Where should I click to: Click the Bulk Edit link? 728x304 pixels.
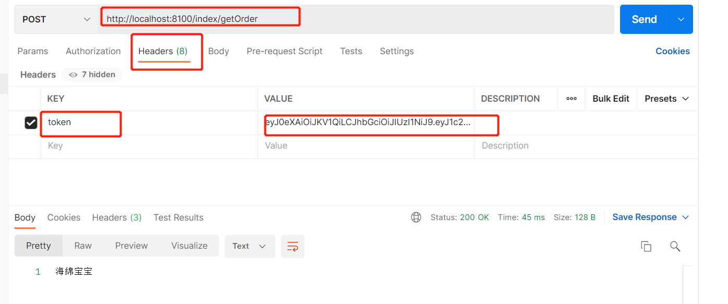coord(610,99)
